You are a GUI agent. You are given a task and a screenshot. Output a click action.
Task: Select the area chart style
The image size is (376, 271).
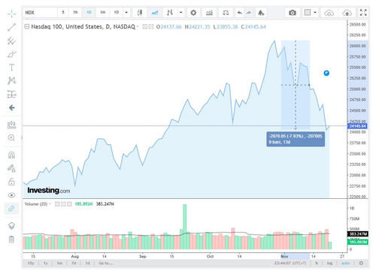coord(155,13)
